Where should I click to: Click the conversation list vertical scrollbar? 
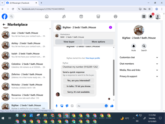click(x=50, y=89)
